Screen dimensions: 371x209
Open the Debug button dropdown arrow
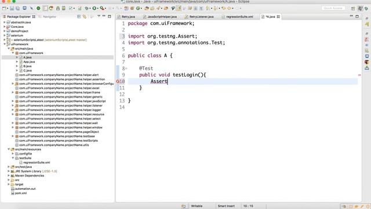coord(90,9)
